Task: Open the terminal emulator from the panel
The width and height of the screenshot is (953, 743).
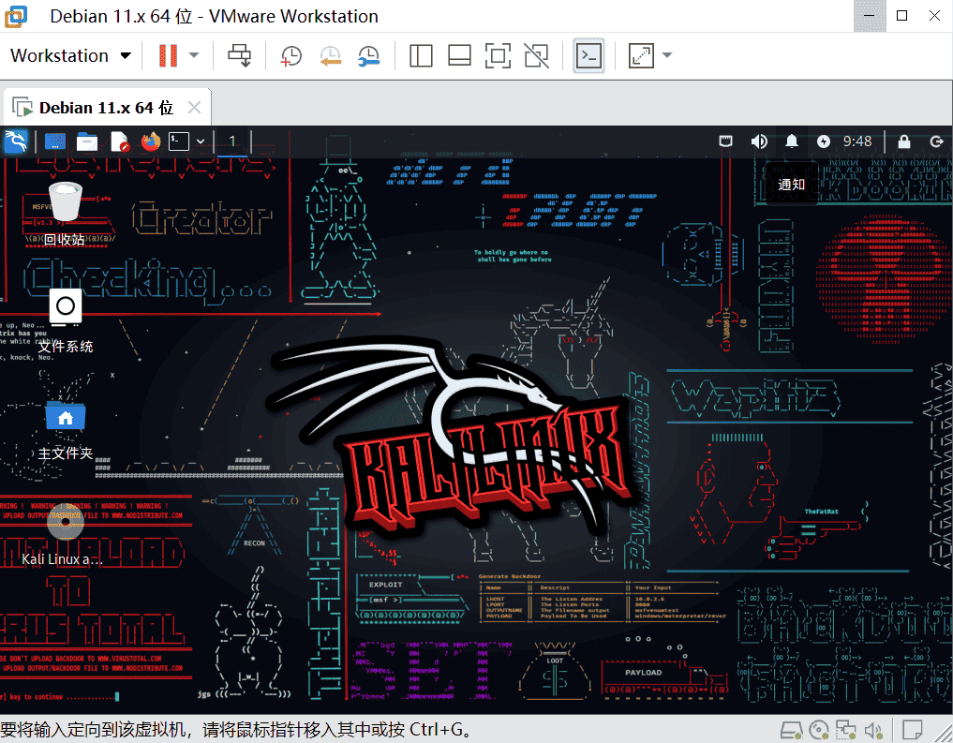Action: 179,141
